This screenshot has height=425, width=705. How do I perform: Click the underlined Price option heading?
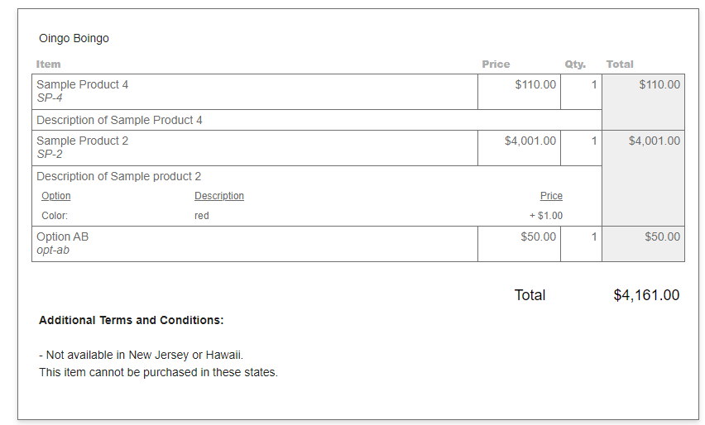click(551, 196)
